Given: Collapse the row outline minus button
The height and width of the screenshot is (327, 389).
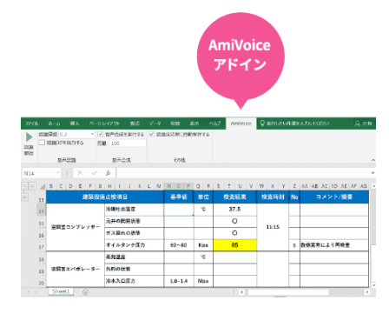Looking at the screenshot, I should 25,197.
